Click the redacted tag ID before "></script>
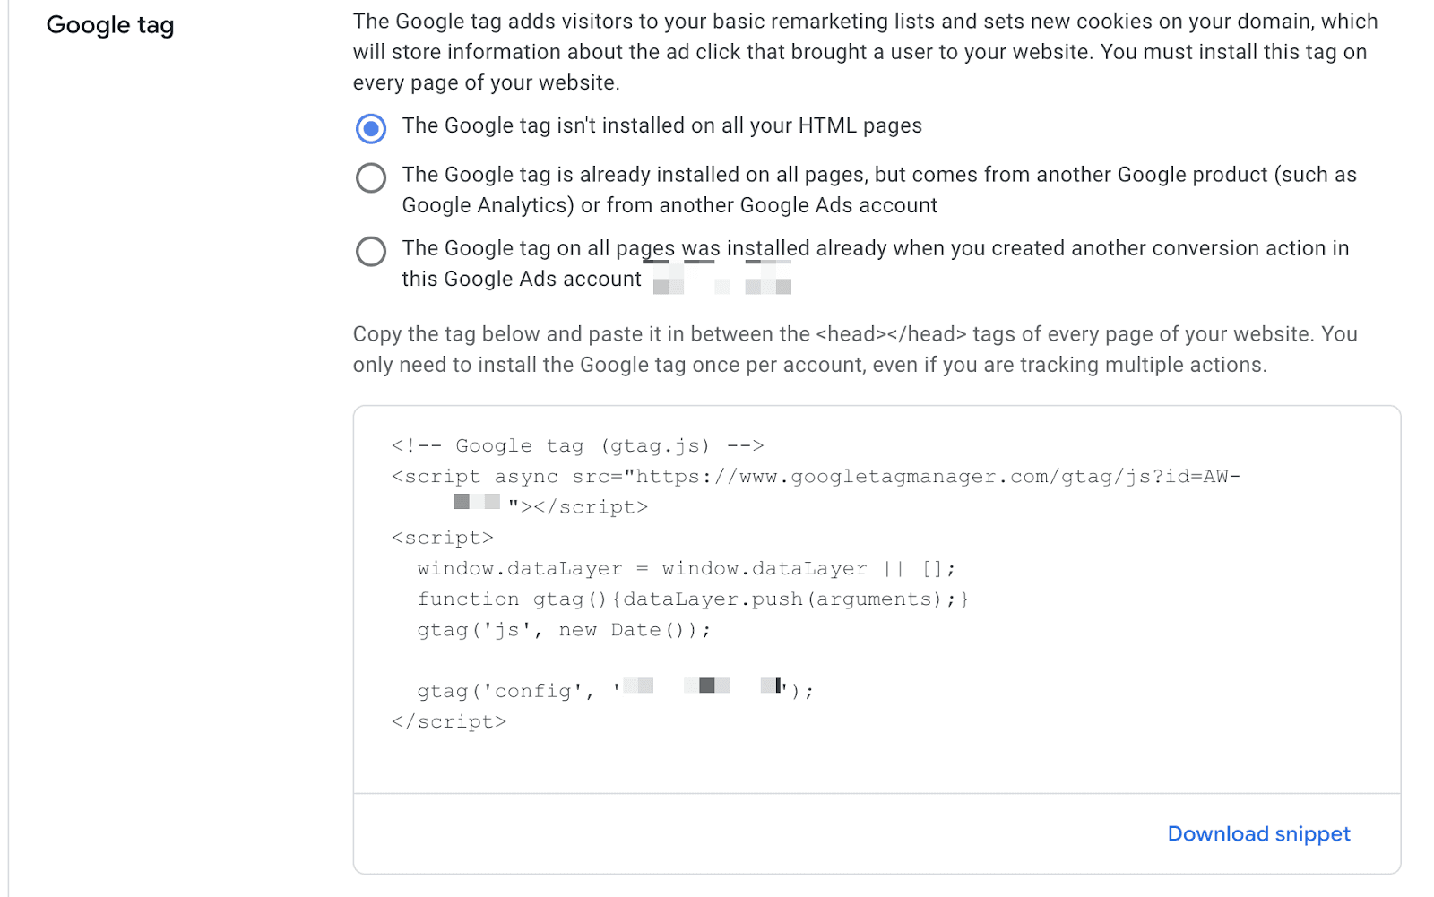 [477, 502]
